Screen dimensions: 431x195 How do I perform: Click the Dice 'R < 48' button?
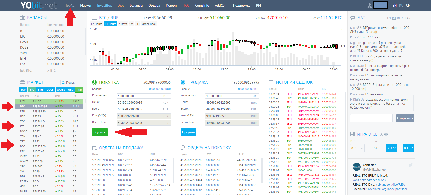click(392, 148)
